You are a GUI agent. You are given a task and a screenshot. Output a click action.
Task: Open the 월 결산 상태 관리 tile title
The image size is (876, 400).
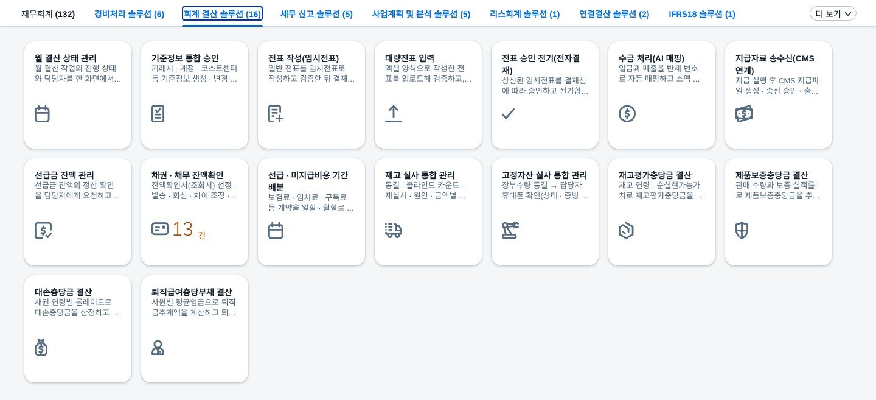[x=66, y=58]
